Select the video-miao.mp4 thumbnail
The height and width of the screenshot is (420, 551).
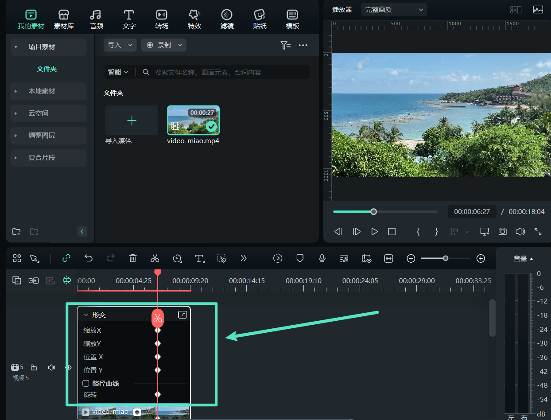click(x=193, y=120)
